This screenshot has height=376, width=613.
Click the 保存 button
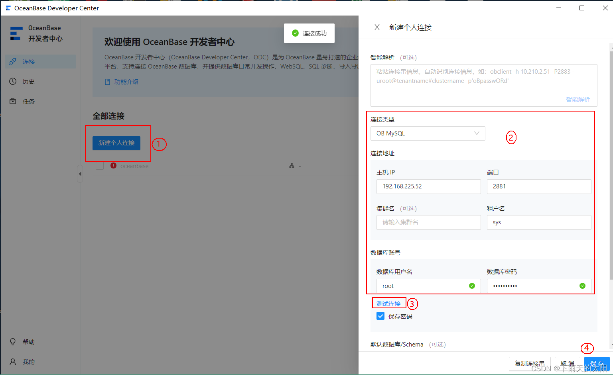(597, 364)
